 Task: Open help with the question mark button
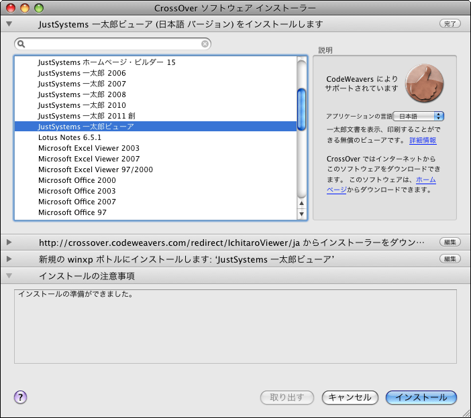[x=20, y=397]
